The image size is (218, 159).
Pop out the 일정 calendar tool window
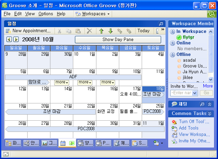click(x=161, y=24)
